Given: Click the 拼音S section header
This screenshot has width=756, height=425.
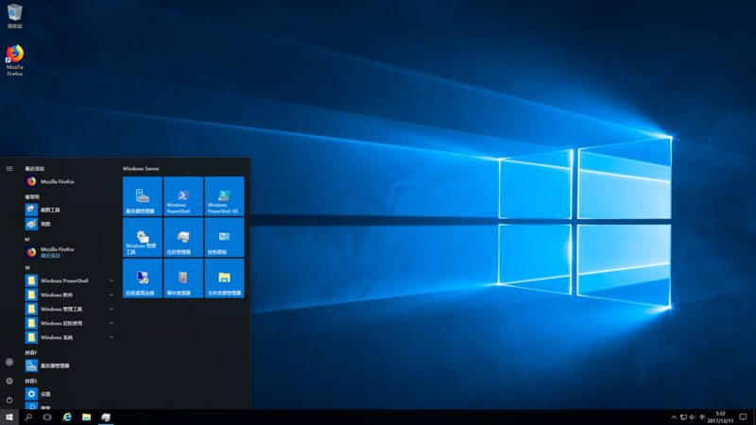Looking at the screenshot, I should click(x=31, y=382).
